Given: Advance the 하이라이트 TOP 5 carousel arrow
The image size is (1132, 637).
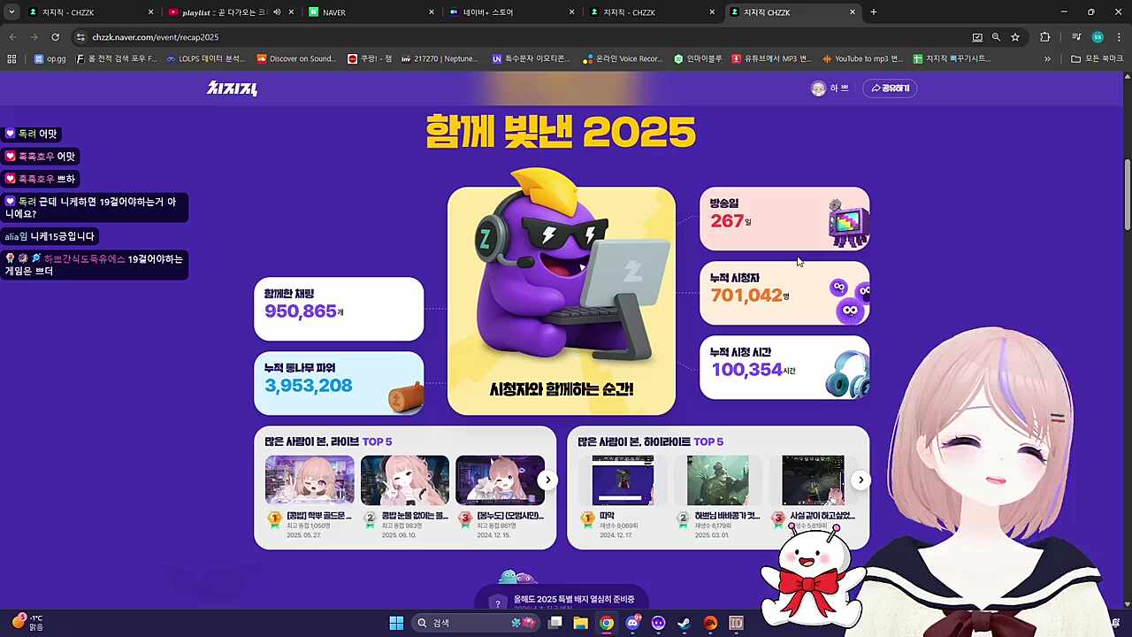Looking at the screenshot, I should coord(860,480).
